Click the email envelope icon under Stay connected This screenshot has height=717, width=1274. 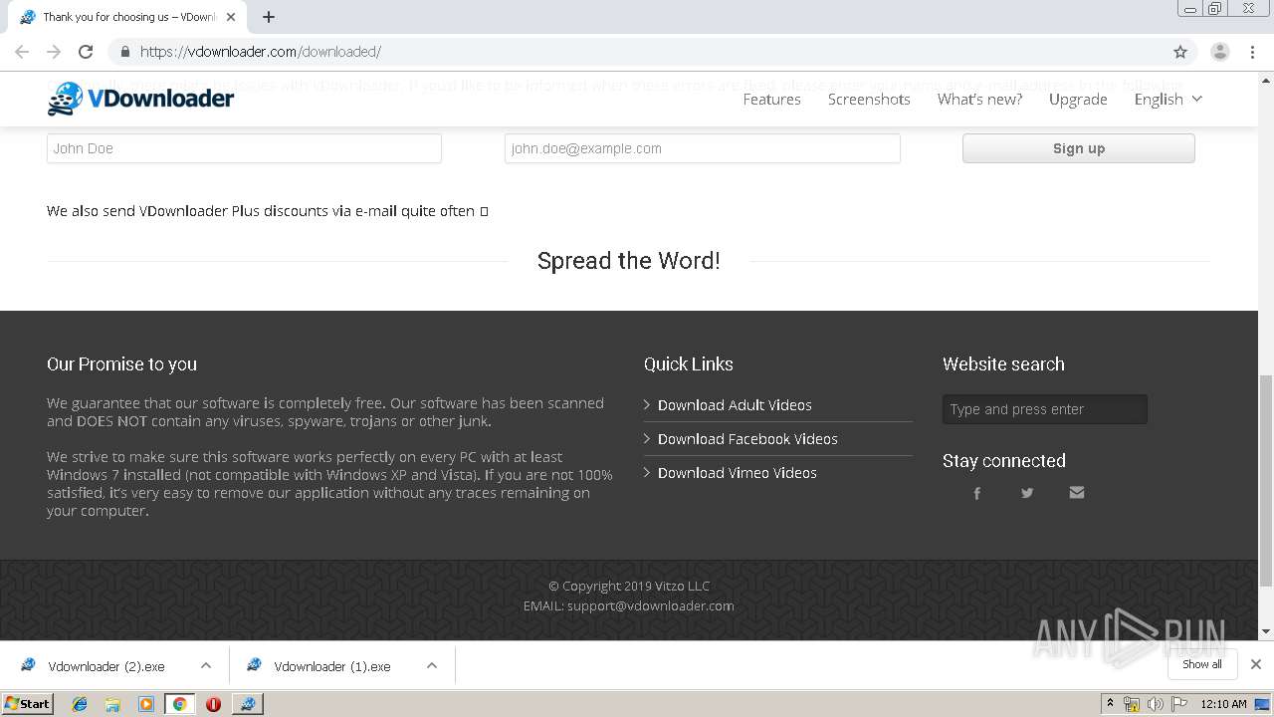(x=1077, y=493)
